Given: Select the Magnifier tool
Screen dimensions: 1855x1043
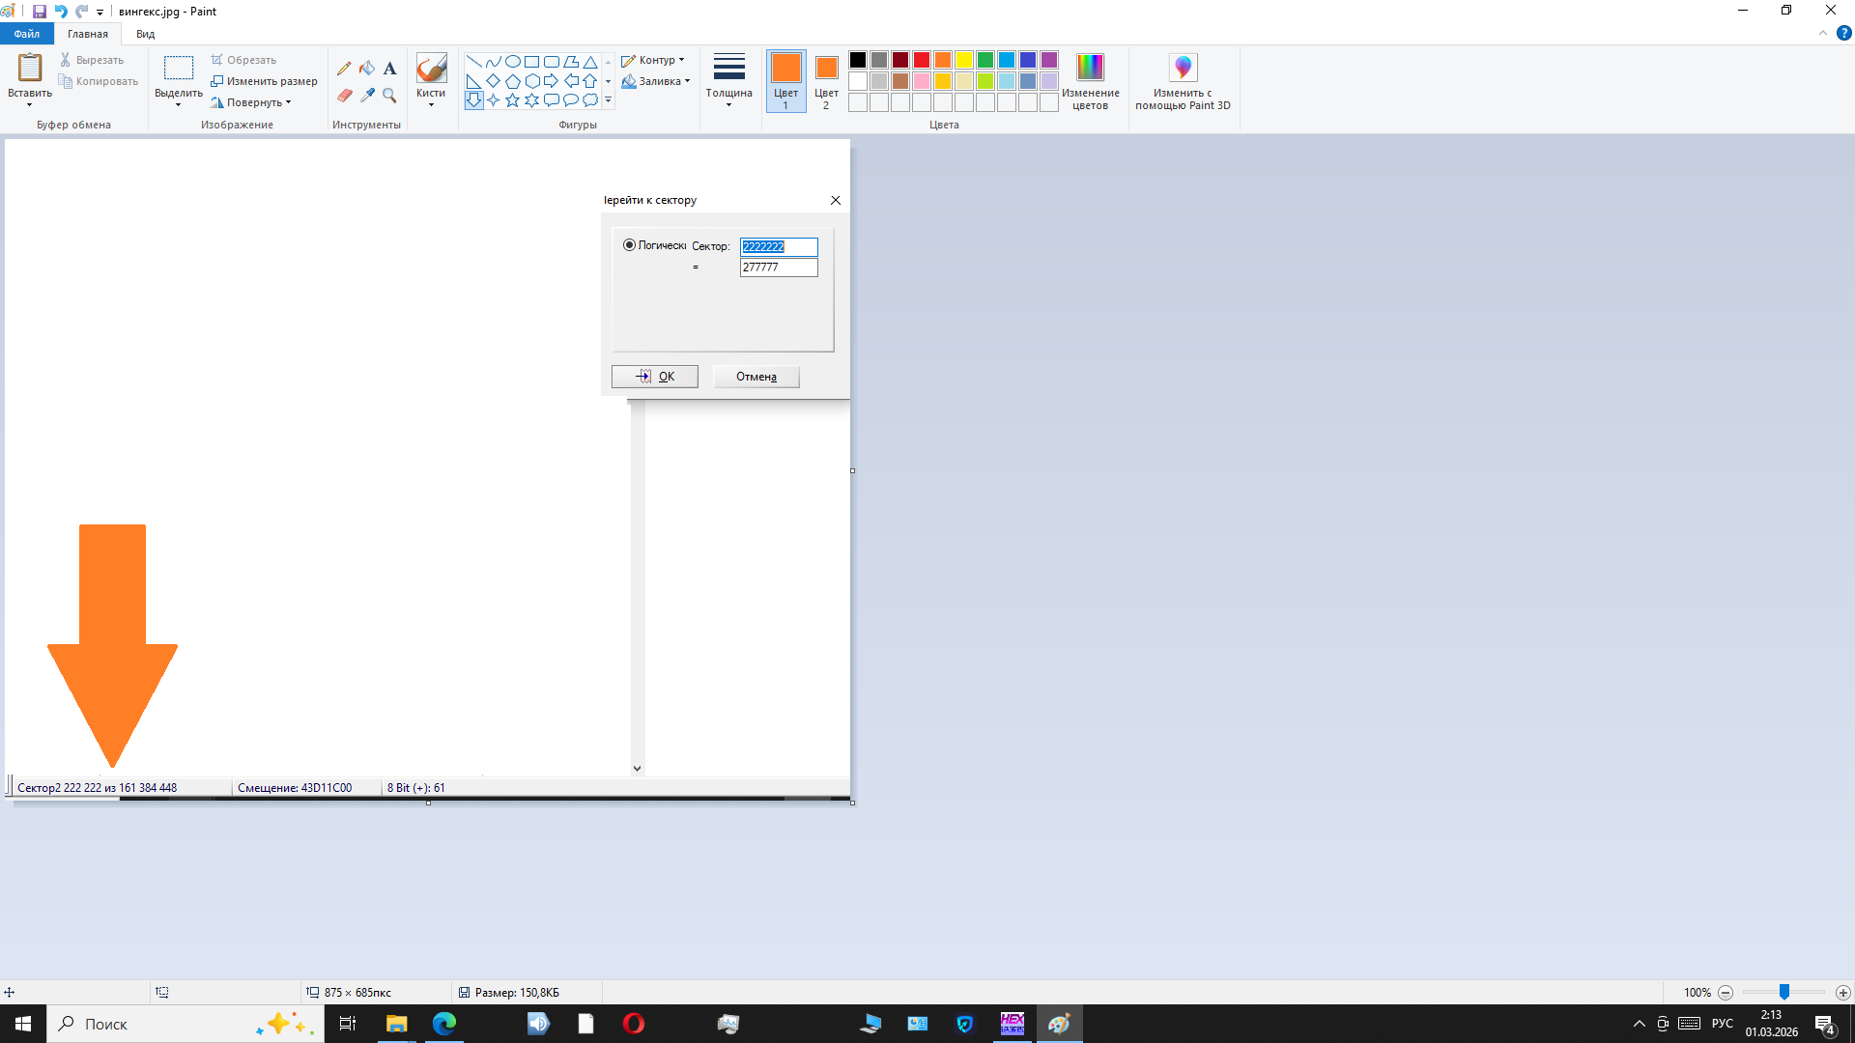Looking at the screenshot, I should [389, 95].
